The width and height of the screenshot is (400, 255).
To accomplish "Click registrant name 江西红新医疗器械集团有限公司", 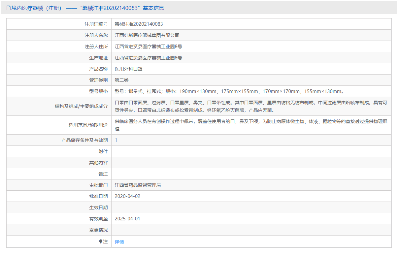I will pyautogui.click(x=147, y=35).
